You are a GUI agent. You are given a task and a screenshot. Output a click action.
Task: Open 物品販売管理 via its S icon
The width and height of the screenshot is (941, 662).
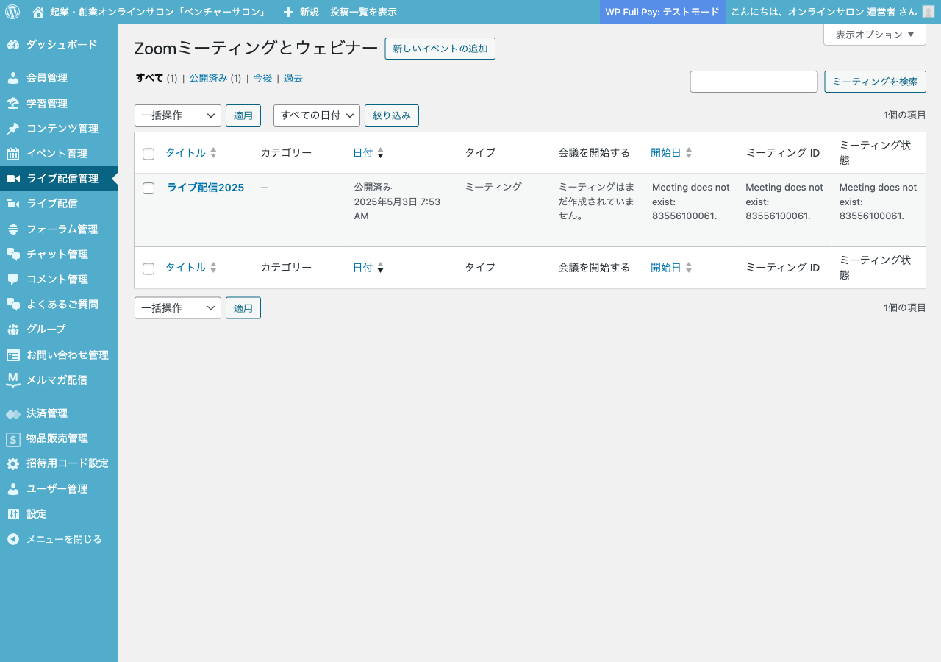(x=12, y=438)
